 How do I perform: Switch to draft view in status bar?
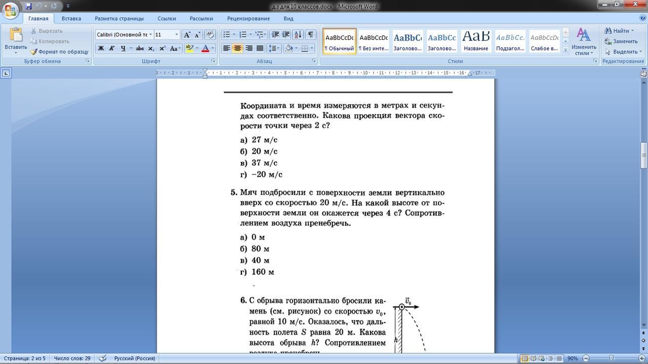coord(559,358)
